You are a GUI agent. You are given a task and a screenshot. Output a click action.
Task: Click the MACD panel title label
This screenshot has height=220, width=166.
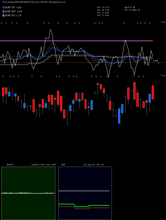pyautogui.click(x=10, y=165)
